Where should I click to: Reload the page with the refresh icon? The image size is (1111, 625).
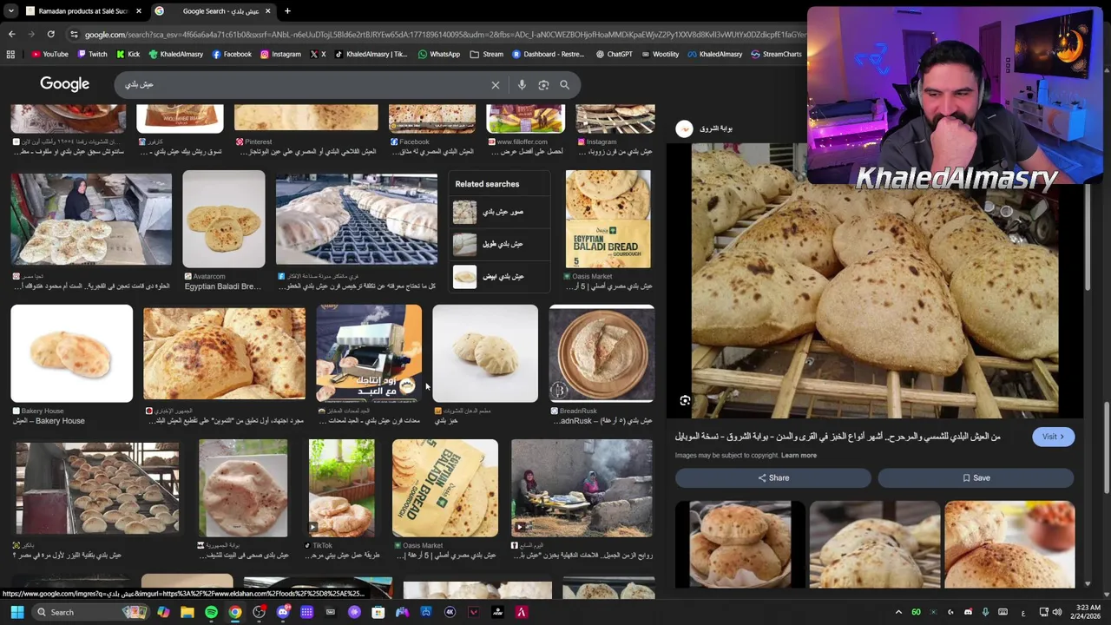50,34
